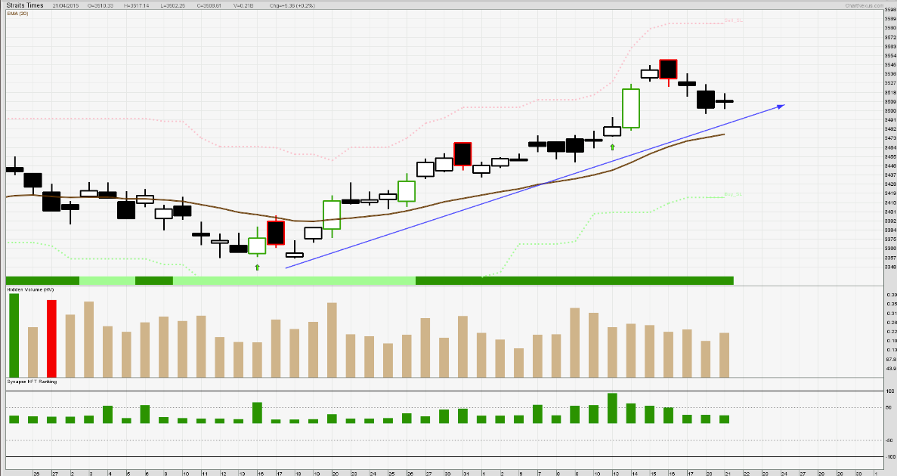Click the EMA (20) indicator label
Screen dimensions: 897x476
pos(17,13)
